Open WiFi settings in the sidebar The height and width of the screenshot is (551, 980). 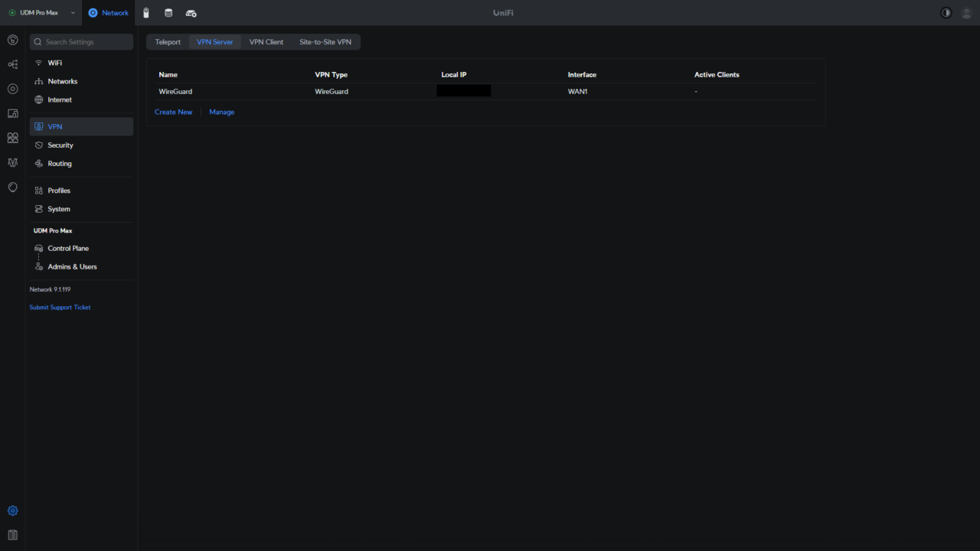81,63
